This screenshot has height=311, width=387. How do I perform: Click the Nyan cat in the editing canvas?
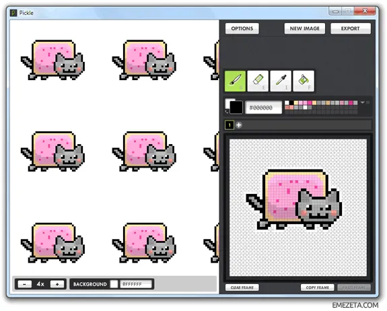pos(294,199)
